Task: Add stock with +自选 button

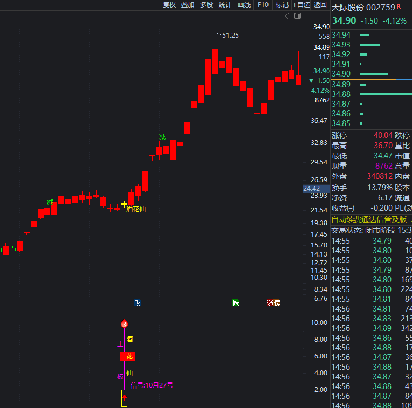Action: pos(301,5)
